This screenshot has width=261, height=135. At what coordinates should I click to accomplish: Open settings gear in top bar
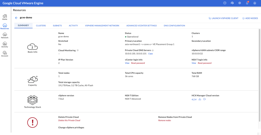point(240,3)
